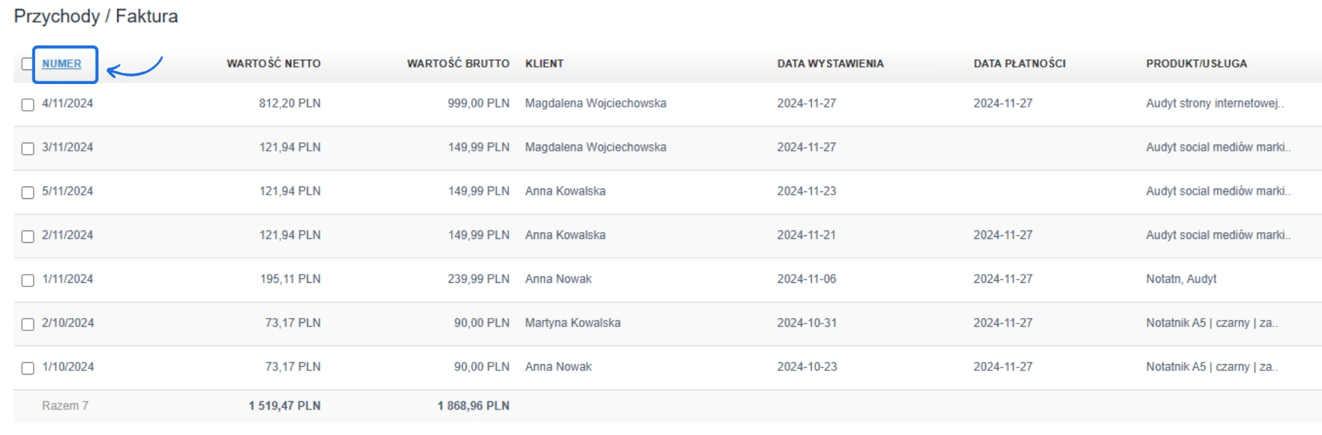Click the Audyt strony internetowej product cell
Screen dimensions: 1322x435
pos(1214,103)
